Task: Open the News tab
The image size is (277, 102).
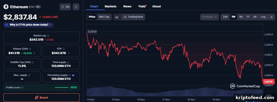Action: click(127, 6)
